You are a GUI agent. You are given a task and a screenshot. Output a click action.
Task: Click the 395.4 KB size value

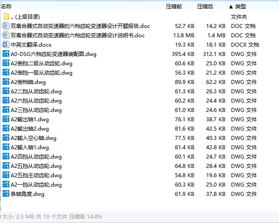pos(183,54)
